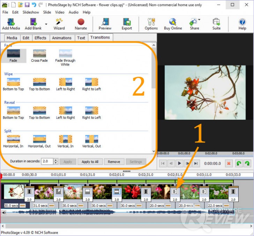Click the scroll-down arrow of transitions list
This screenshot has width=254, height=236.
tap(154, 151)
